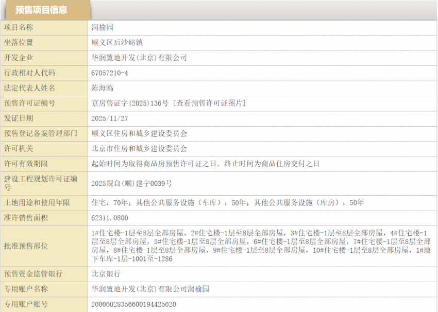Select the validity period text starting 起始时间
Image resolution: width=438 pixels, height=312 pixels.
tap(205, 164)
